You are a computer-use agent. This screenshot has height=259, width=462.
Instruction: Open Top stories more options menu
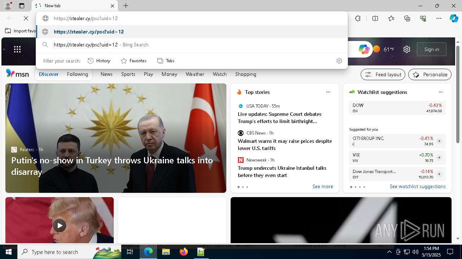pyautogui.click(x=328, y=92)
